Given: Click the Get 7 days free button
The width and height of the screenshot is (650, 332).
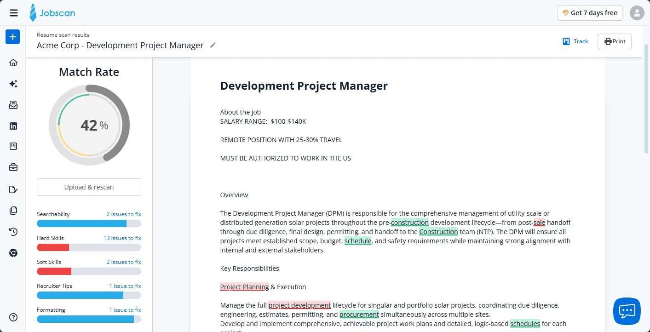Looking at the screenshot, I should 589,12.
